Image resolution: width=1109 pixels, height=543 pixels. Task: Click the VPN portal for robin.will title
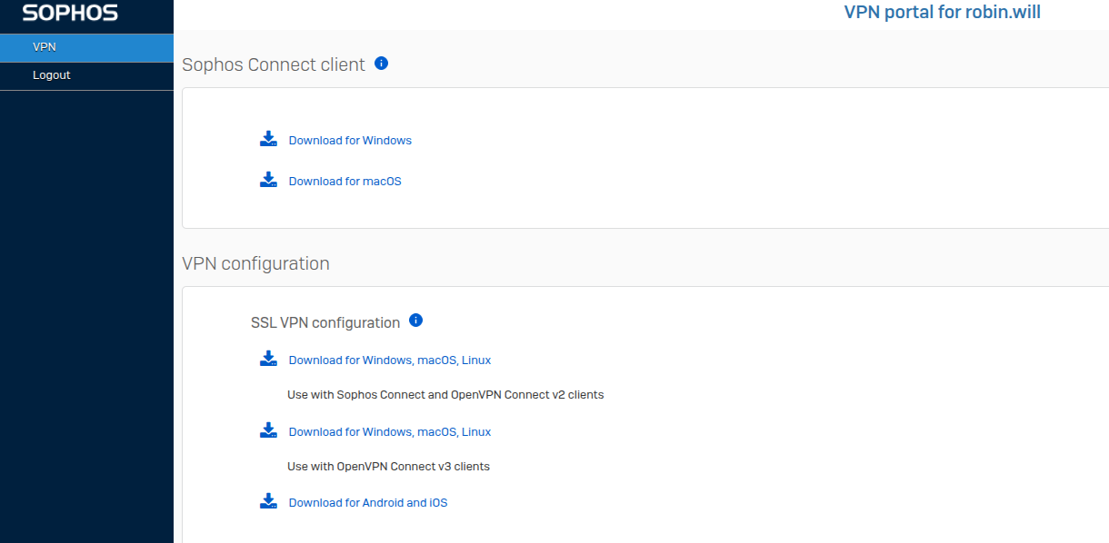(x=942, y=13)
